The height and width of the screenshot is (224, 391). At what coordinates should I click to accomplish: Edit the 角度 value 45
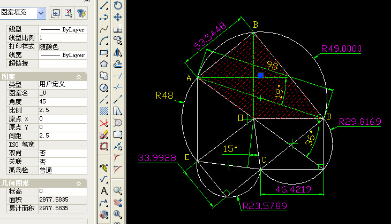63,101
